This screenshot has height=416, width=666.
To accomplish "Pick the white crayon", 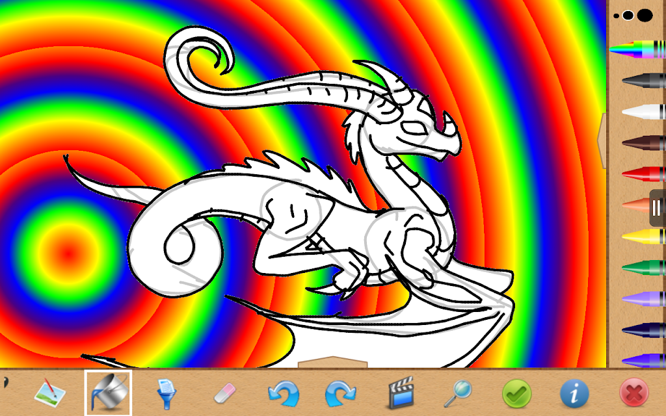I will [644, 112].
